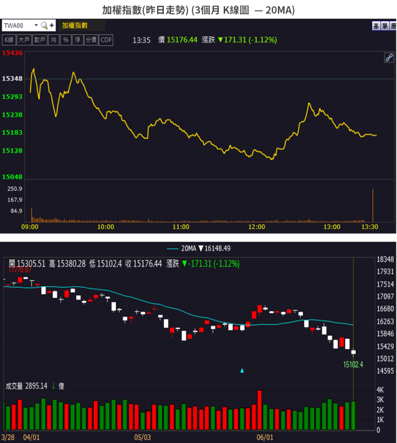Click the 曆 button at top right
The image size is (397, 443).
[x=393, y=27]
